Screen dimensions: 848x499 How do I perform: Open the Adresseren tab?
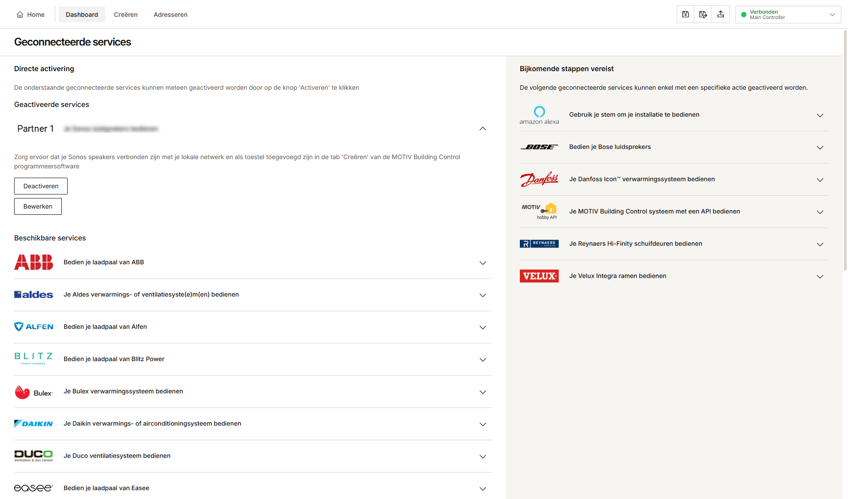point(170,15)
